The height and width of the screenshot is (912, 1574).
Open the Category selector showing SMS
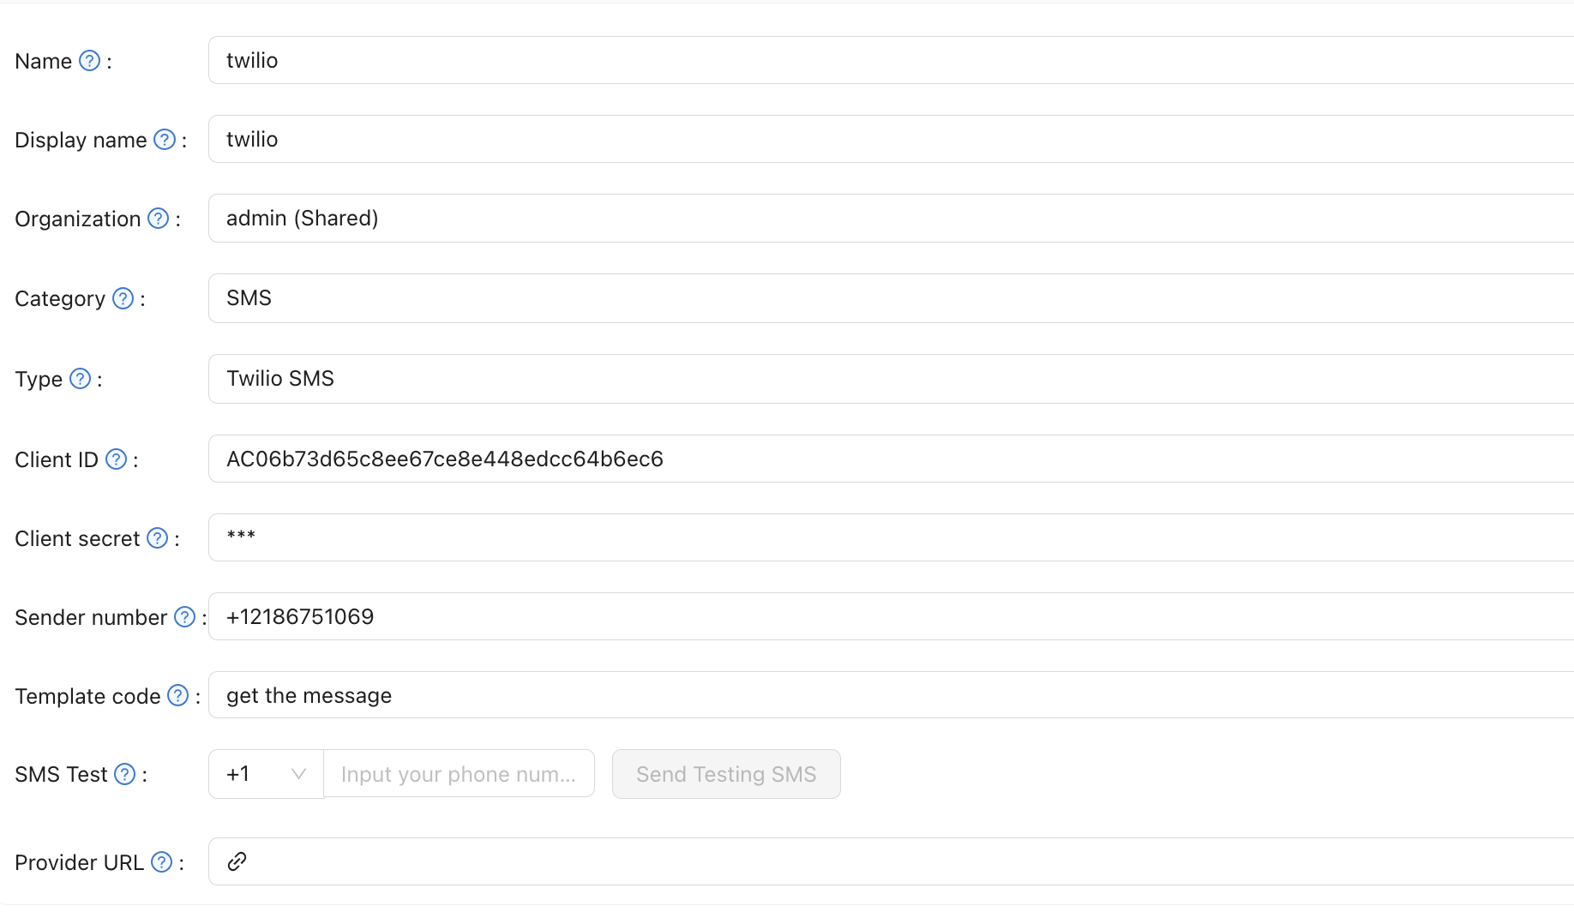coord(600,297)
